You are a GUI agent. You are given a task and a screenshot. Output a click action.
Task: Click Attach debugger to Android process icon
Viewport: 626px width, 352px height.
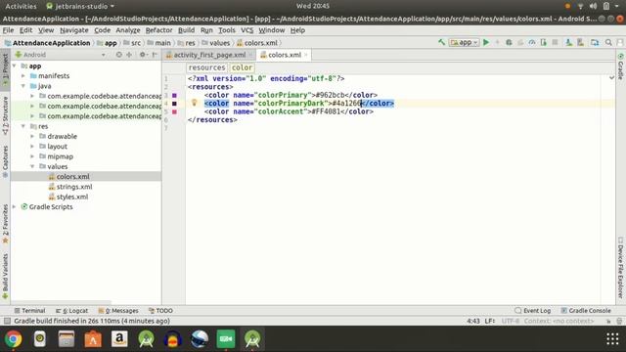click(544, 42)
